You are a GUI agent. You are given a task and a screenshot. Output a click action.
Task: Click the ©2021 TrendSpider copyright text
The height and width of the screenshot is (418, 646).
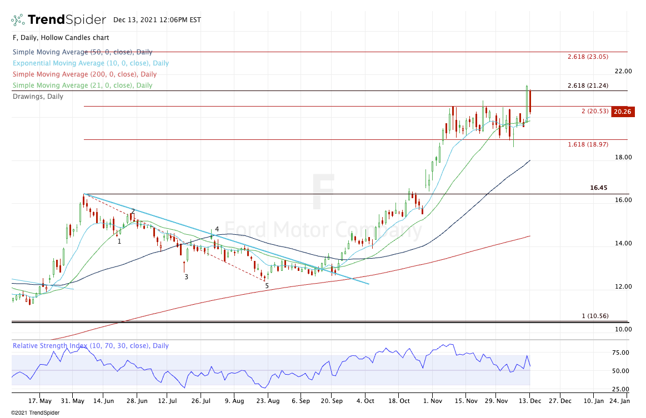pos(36,412)
